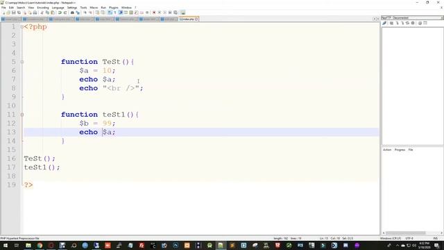
Task: Click the Progress column header in queue
Action: pyautogui.click(x=400, y=150)
